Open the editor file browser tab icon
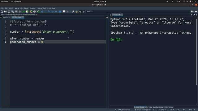The height and width of the screenshot is (111, 198). pos(1,17)
